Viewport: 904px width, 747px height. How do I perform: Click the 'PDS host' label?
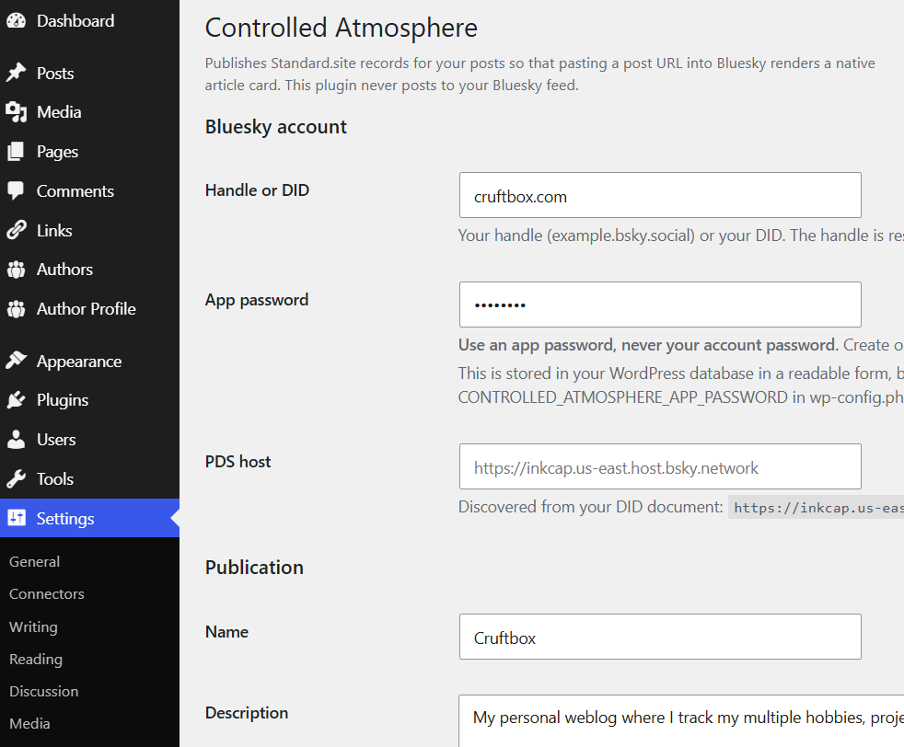click(x=238, y=461)
